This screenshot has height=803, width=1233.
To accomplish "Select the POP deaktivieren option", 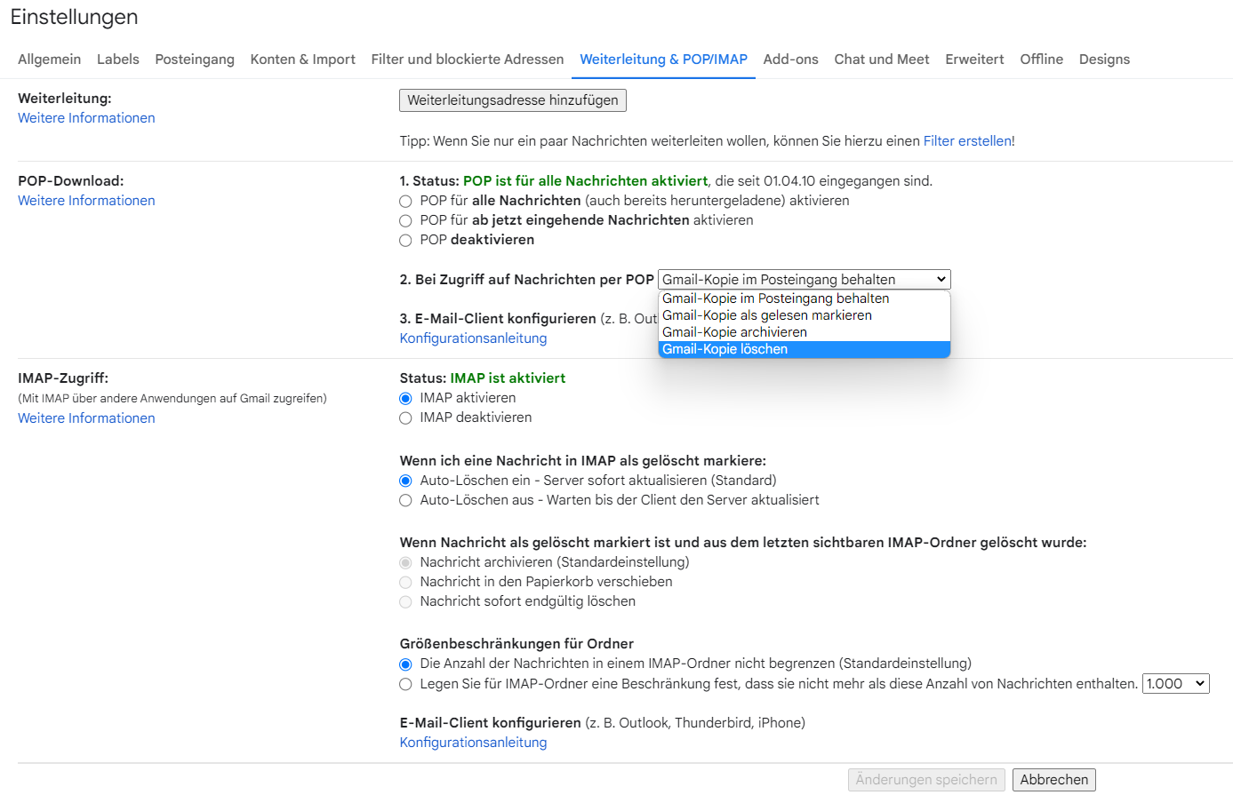I will click(x=405, y=241).
